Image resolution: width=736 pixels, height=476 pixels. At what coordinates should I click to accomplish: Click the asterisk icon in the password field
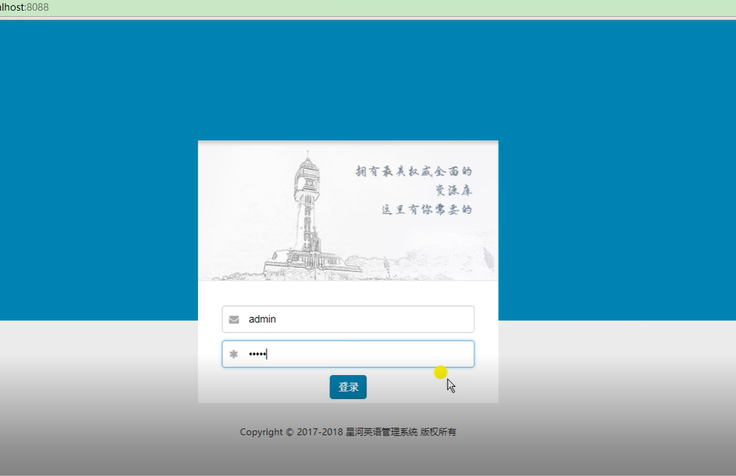234,354
